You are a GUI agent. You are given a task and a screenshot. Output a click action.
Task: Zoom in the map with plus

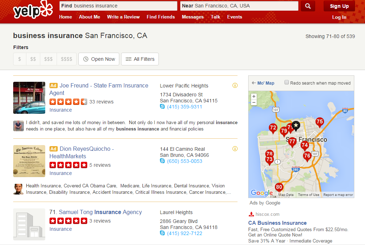[254, 96]
